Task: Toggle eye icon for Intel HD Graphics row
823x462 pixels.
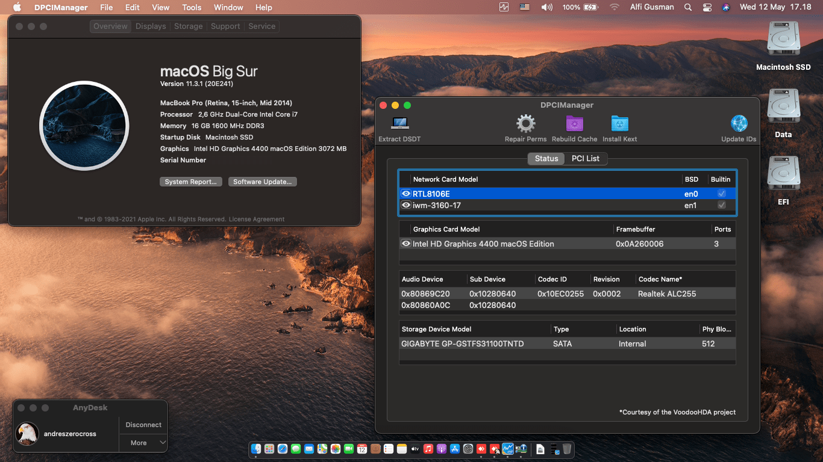Action: (x=405, y=244)
